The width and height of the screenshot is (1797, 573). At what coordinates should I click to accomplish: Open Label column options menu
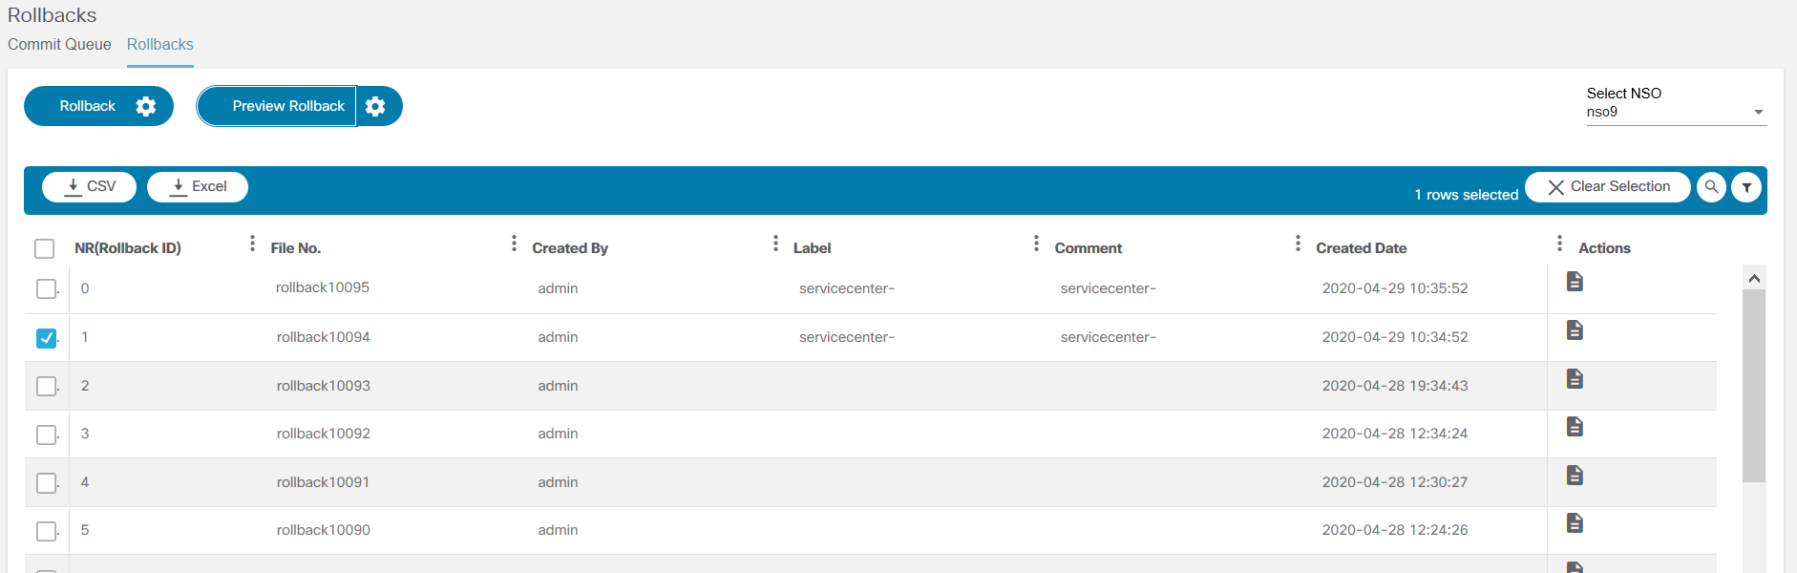[1036, 244]
